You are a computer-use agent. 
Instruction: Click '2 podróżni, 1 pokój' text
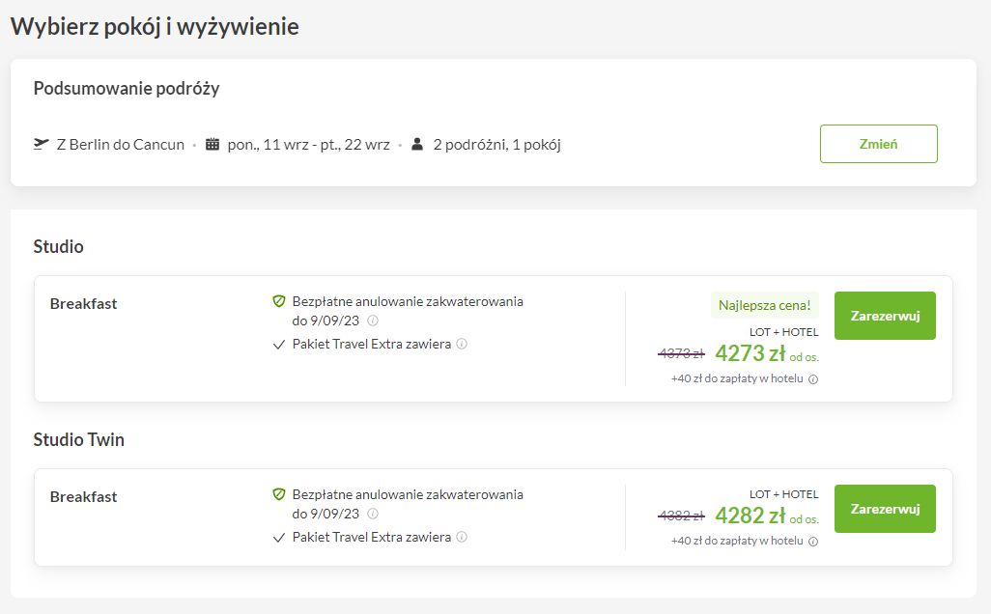coord(496,145)
